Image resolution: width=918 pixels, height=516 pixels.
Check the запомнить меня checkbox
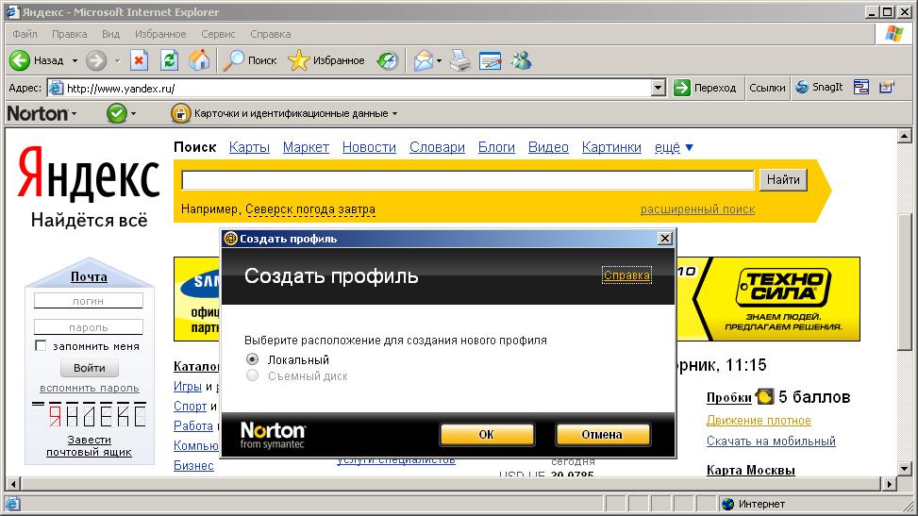41,345
